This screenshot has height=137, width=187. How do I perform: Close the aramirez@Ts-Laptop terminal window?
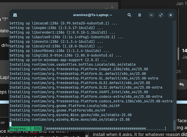[x=171, y=15]
